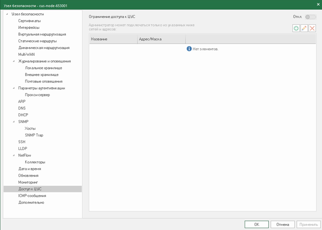Open ICMP-сообщения settings
The width and height of the screenshot is (322, 230).
[32, 196]
